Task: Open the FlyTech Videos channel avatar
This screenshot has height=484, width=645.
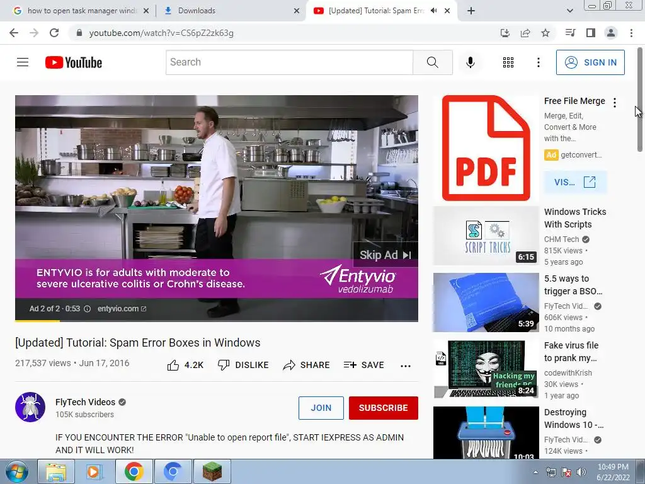Action: (30, 407)
